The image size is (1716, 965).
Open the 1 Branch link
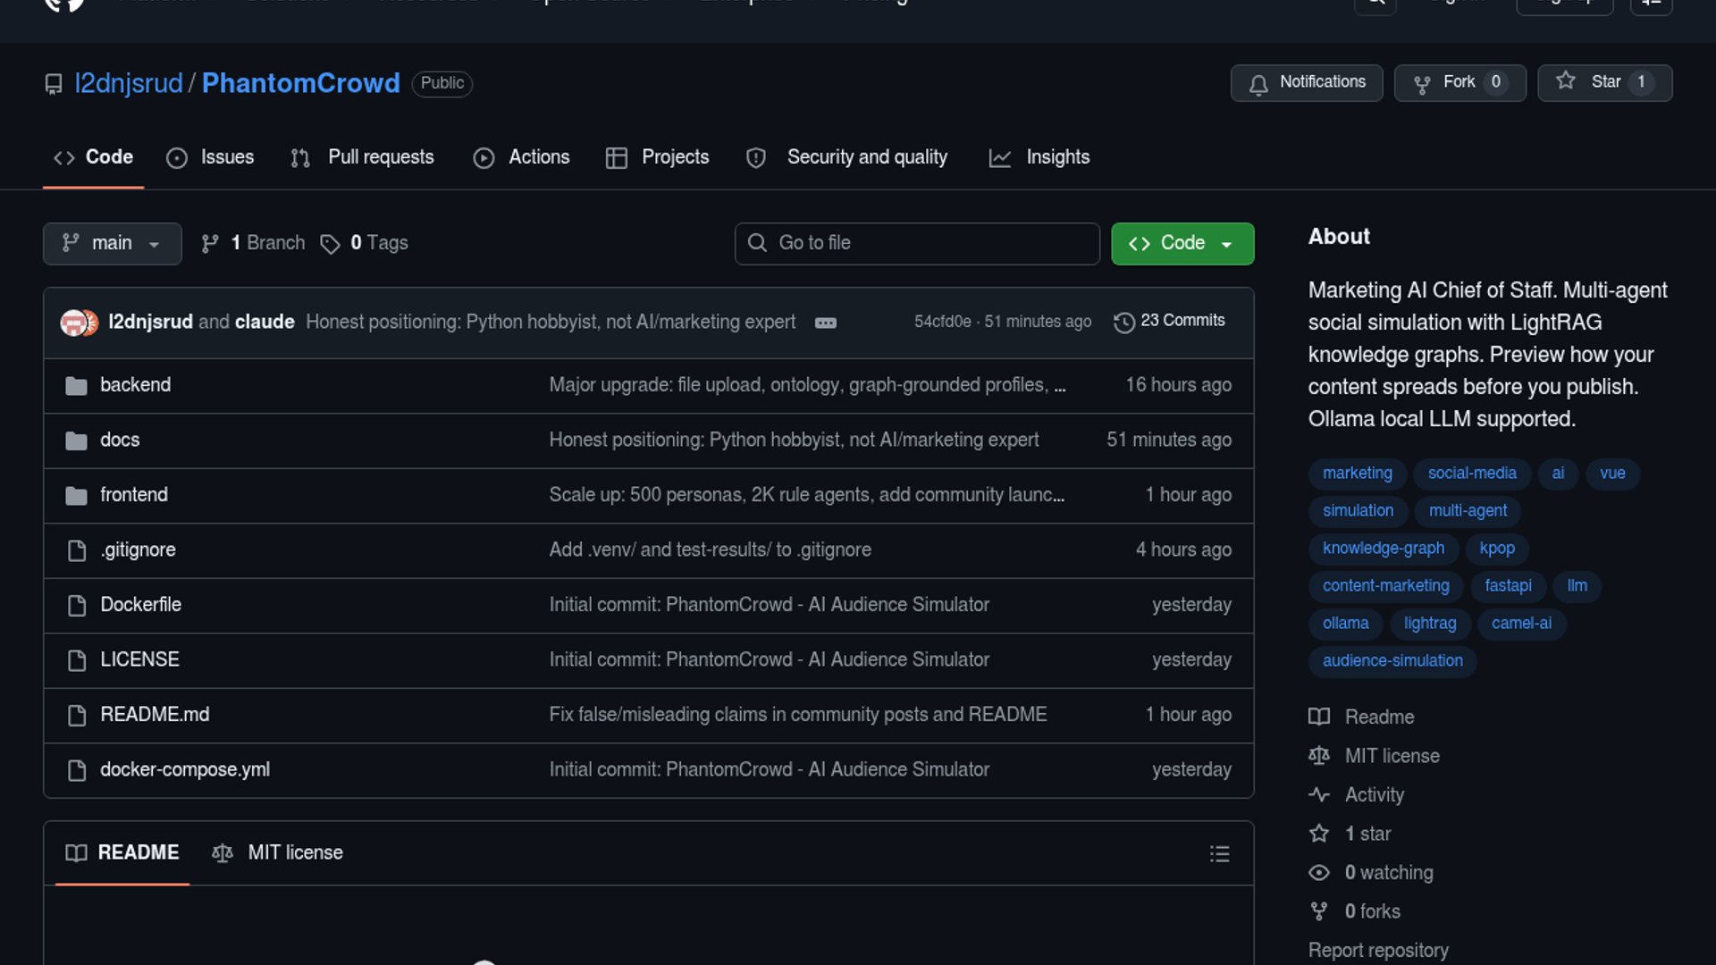pos(253,243)
